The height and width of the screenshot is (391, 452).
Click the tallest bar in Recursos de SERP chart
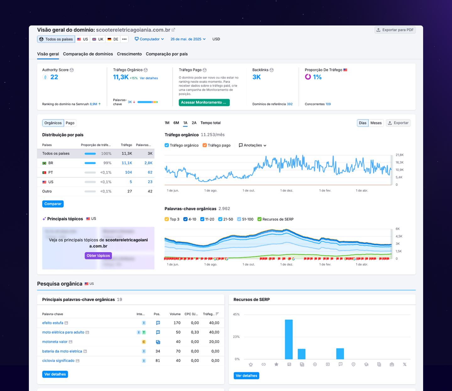click(x=289, y=339)
